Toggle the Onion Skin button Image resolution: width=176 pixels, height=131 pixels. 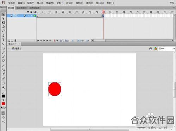coord(61,40)
